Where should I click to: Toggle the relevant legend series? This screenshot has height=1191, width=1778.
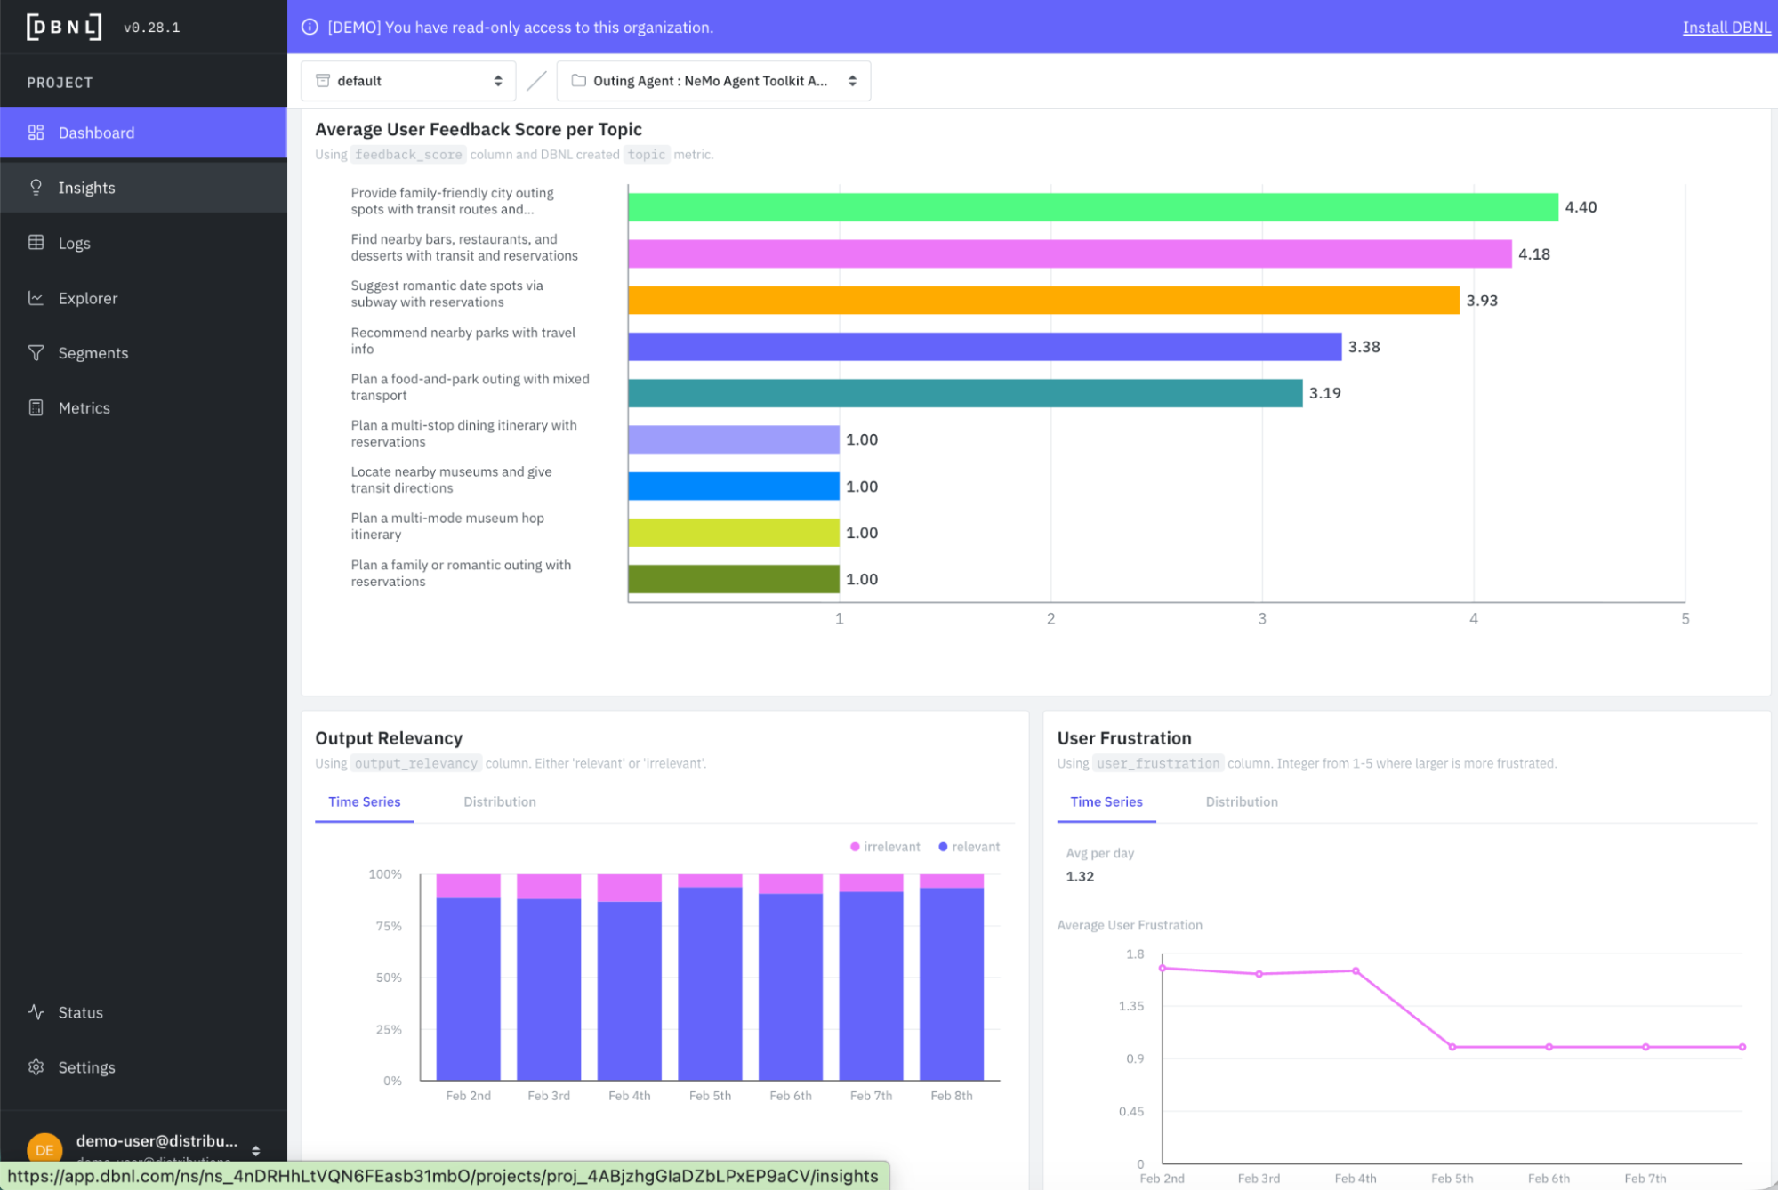969,847
